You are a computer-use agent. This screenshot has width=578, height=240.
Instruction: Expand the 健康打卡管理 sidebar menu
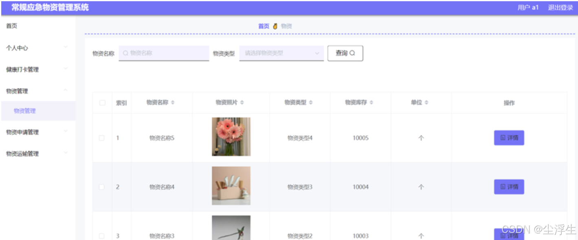[38, 70]
